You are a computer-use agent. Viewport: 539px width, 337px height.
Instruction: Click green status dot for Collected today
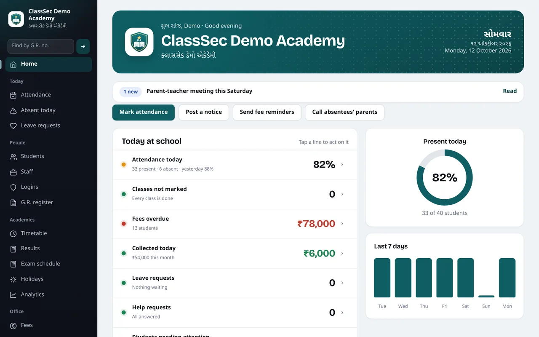tap(124, 253)
